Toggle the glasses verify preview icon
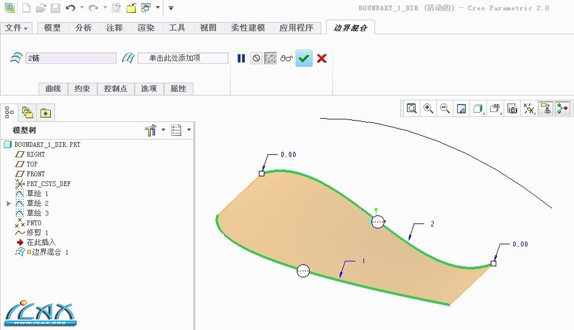This screenshot has width=574, height=330. coord(286,58)
